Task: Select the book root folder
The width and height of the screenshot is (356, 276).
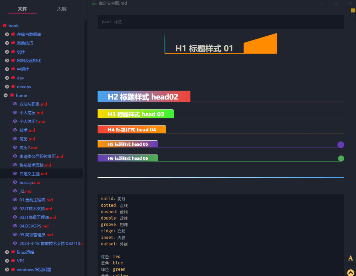Action: click(14, 26)
